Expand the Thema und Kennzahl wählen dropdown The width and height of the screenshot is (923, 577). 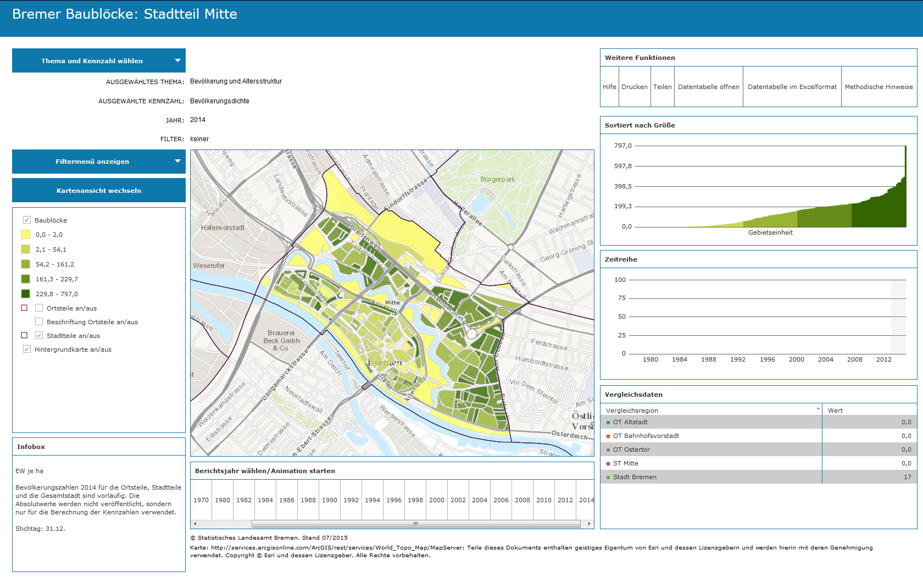point(99,60)
